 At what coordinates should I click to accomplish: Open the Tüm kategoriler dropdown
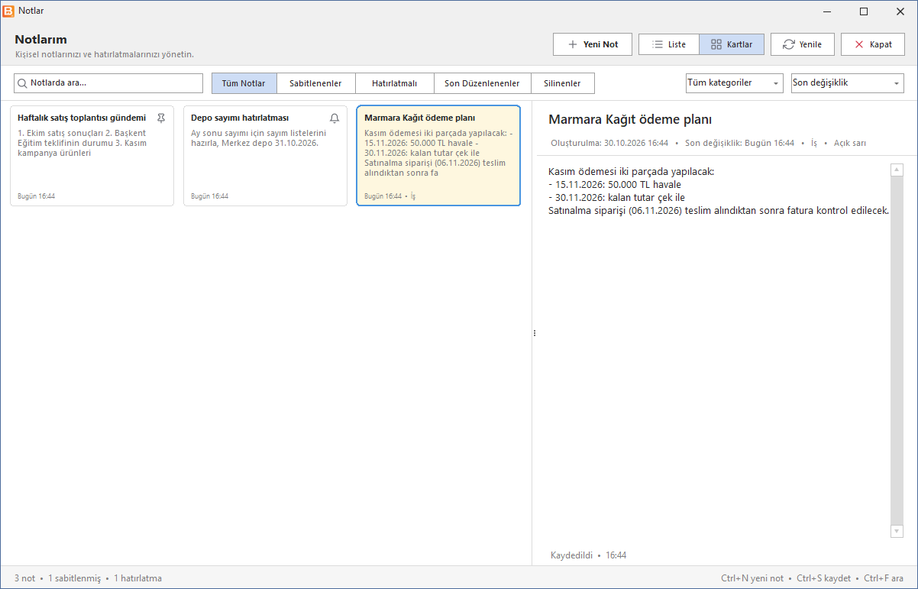pyautogui.click(x=734, y=83)
